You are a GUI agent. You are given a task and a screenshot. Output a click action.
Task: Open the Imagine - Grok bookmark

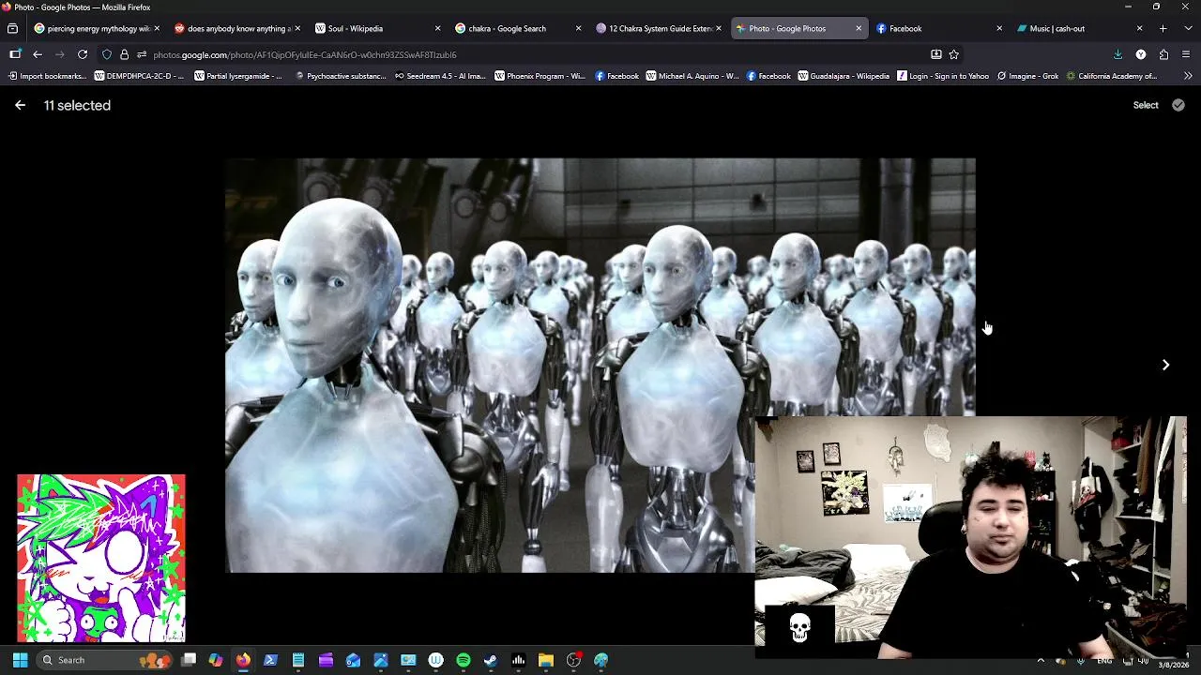pyautogui.click(x=1027, y=76)
